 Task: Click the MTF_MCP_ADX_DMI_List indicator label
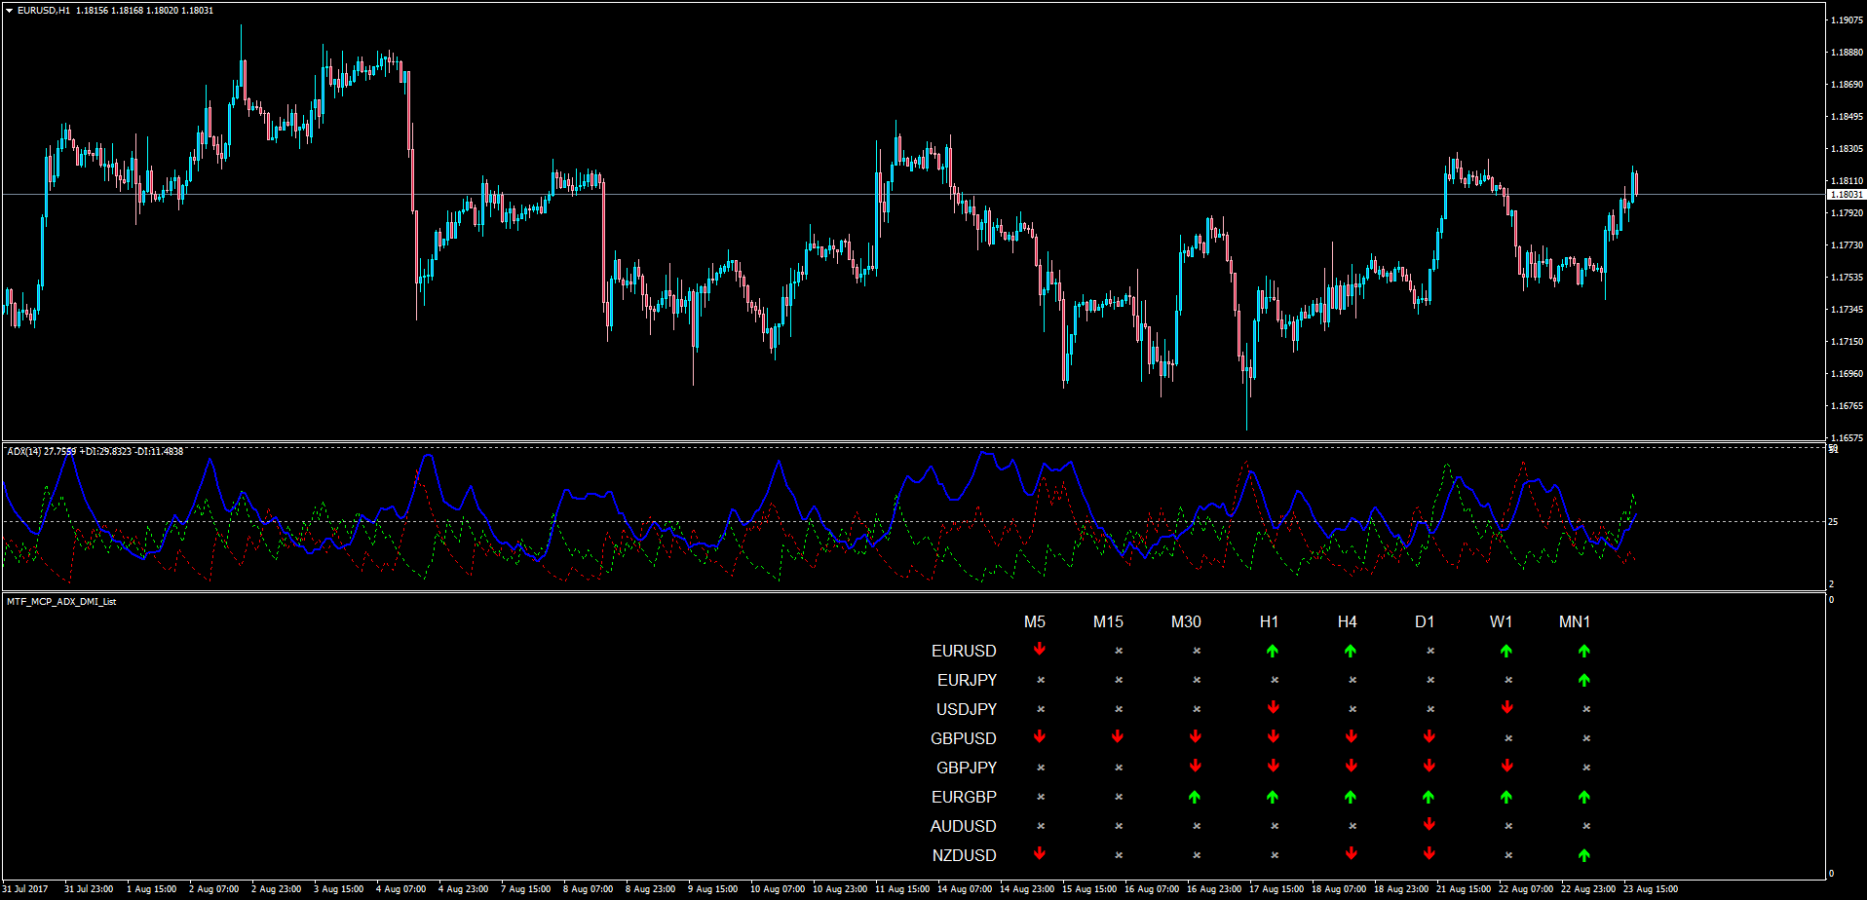click(61, 602)
